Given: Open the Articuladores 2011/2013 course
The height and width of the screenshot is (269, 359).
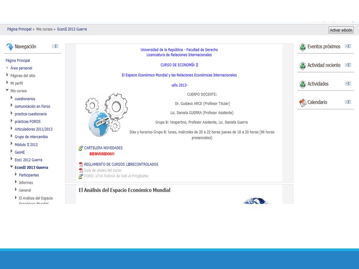Looking at the screenshot, I should 33,129.
